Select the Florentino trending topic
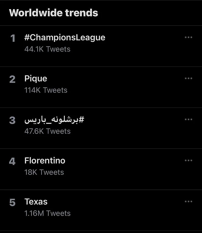 click(x=45, y=161)
